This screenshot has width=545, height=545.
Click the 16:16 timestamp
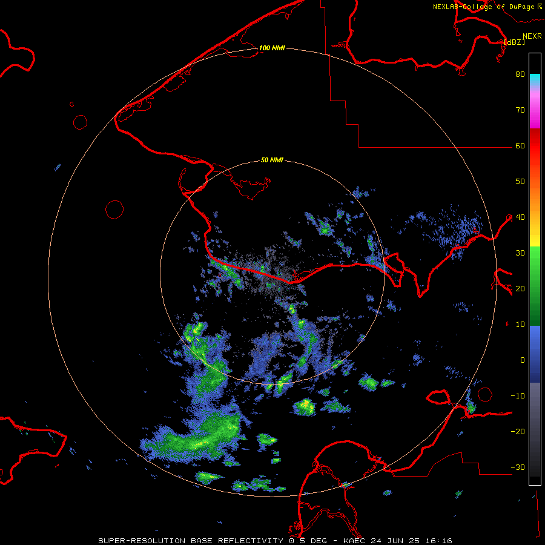438,541
